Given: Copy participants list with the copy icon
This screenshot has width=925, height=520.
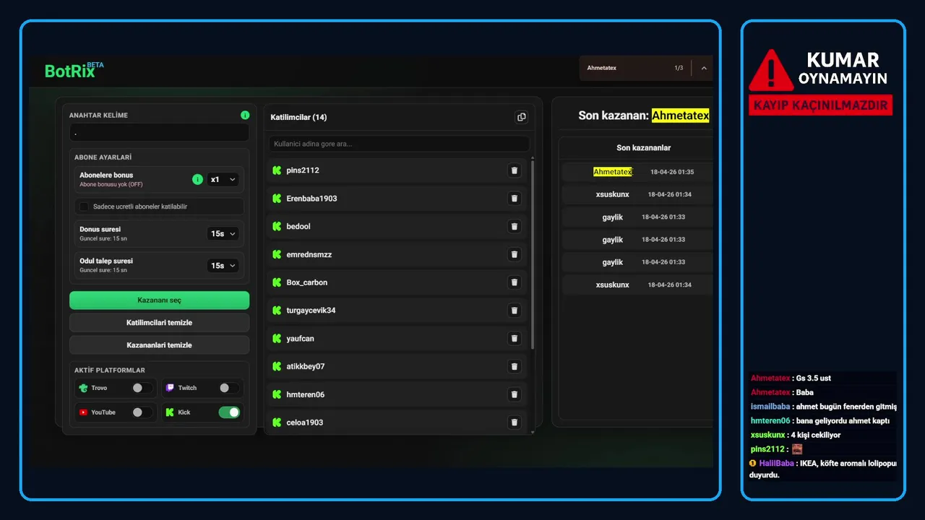Looking at the screenshot, I should coord(521,117).
